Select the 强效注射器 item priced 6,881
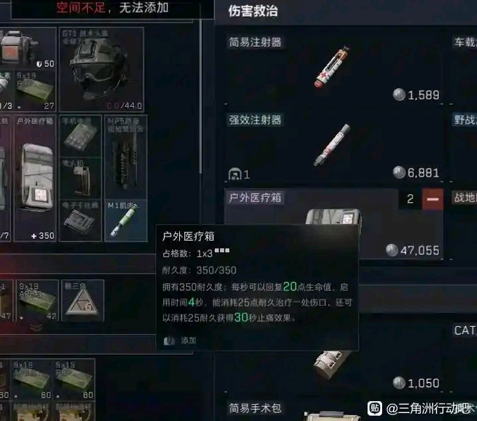 tap(334, 147)
